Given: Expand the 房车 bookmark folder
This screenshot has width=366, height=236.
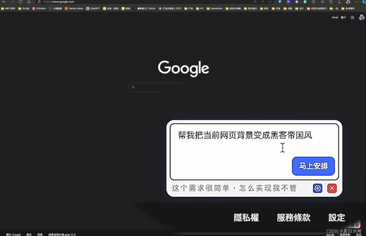Looking at the screenshot, I should click(264, 9).
